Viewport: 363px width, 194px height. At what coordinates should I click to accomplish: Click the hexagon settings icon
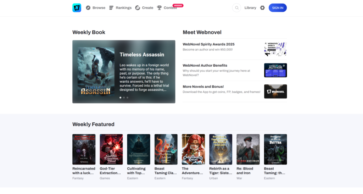[262, 8]
